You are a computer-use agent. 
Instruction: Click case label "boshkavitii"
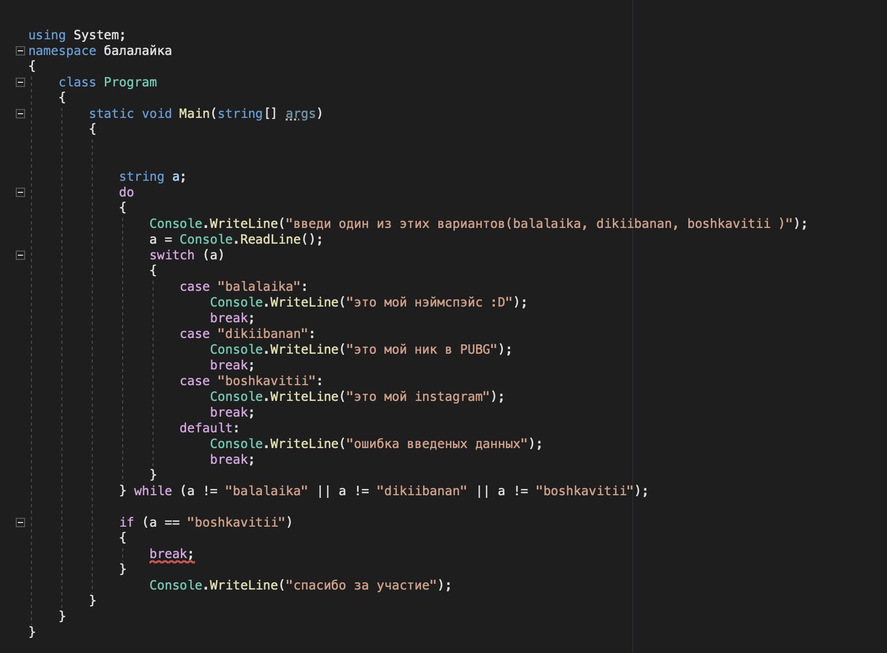(x=267, y=381)
